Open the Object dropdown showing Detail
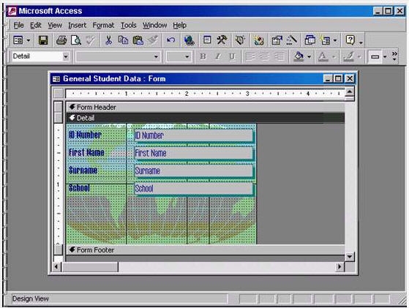Image resolution: width=409 pixels, height=308 pixels. (x=65, y=56)
